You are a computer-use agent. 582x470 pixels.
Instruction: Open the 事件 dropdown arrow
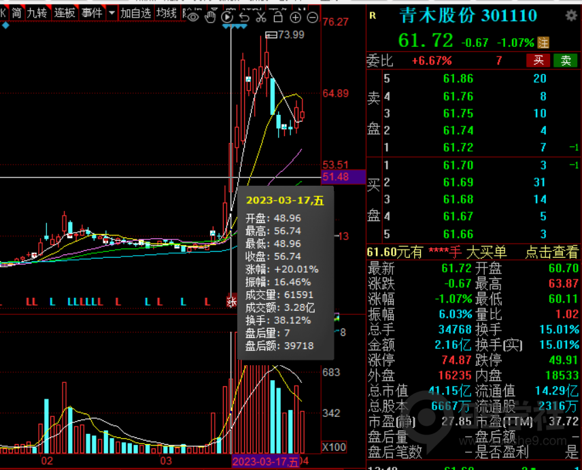point(112,12)
